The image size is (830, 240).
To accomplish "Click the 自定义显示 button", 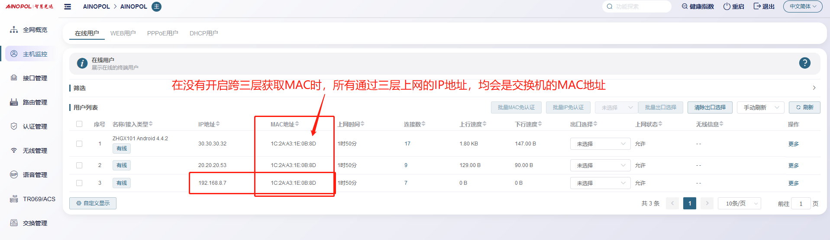I will (x=93, y=203).
